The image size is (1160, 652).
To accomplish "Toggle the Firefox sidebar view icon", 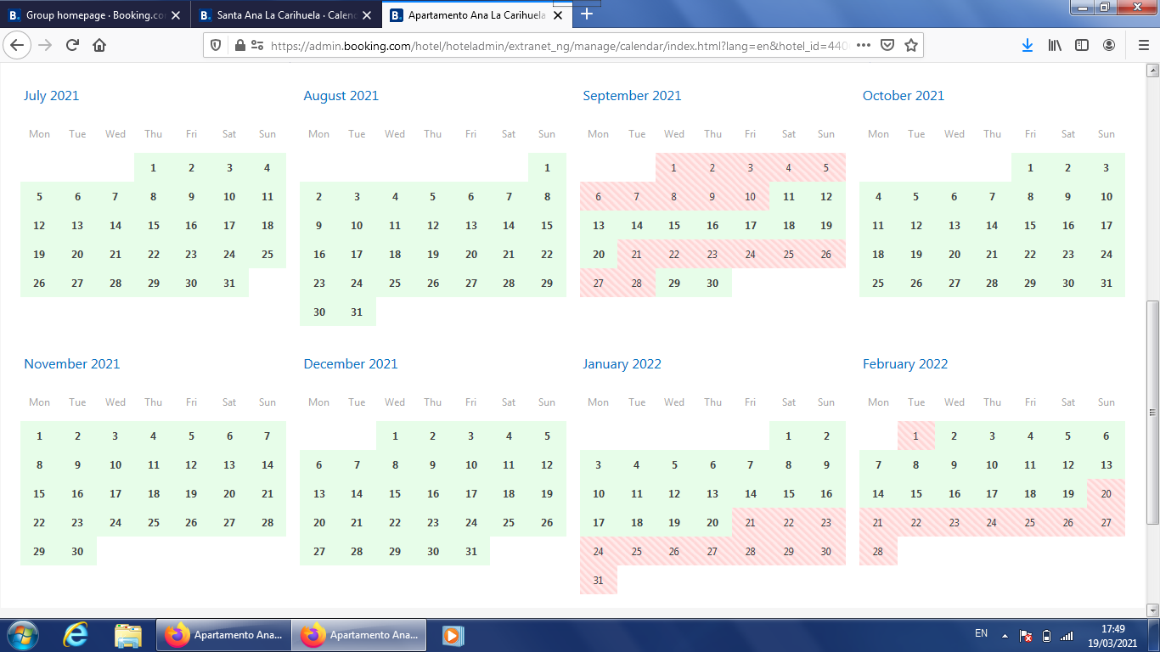I will click(x=1082, y=46).
